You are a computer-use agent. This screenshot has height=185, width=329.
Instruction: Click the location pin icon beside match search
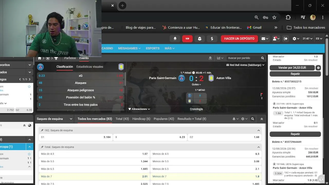click(210, 58)
